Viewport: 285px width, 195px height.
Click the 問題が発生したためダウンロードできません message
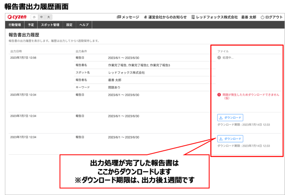tap(251, 96)
